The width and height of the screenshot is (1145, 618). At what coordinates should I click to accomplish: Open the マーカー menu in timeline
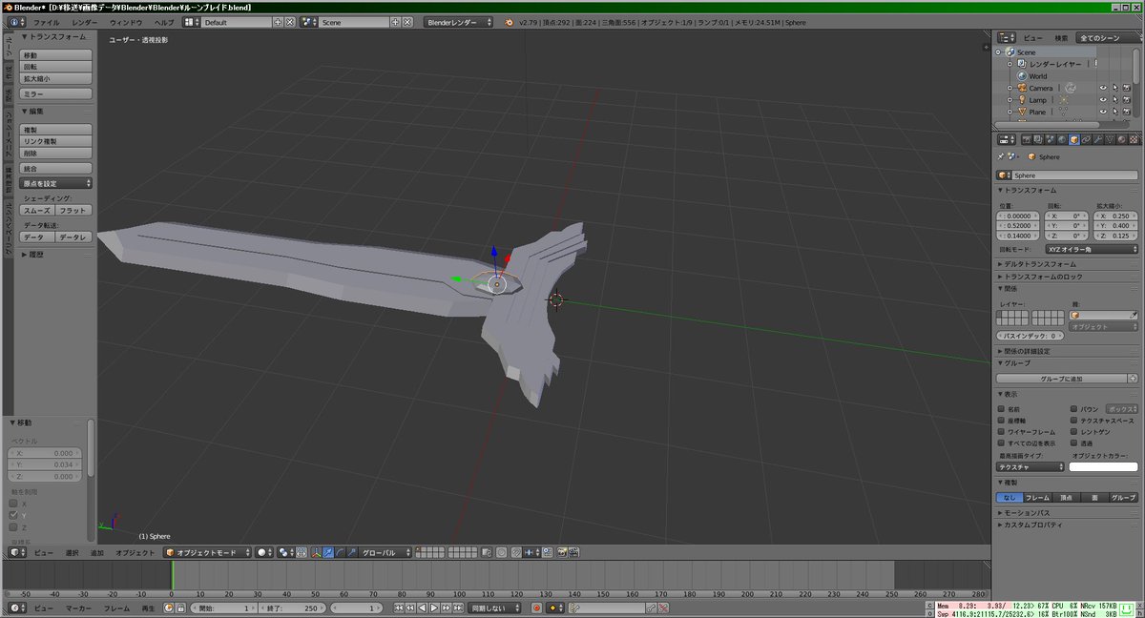coord(78,608)
